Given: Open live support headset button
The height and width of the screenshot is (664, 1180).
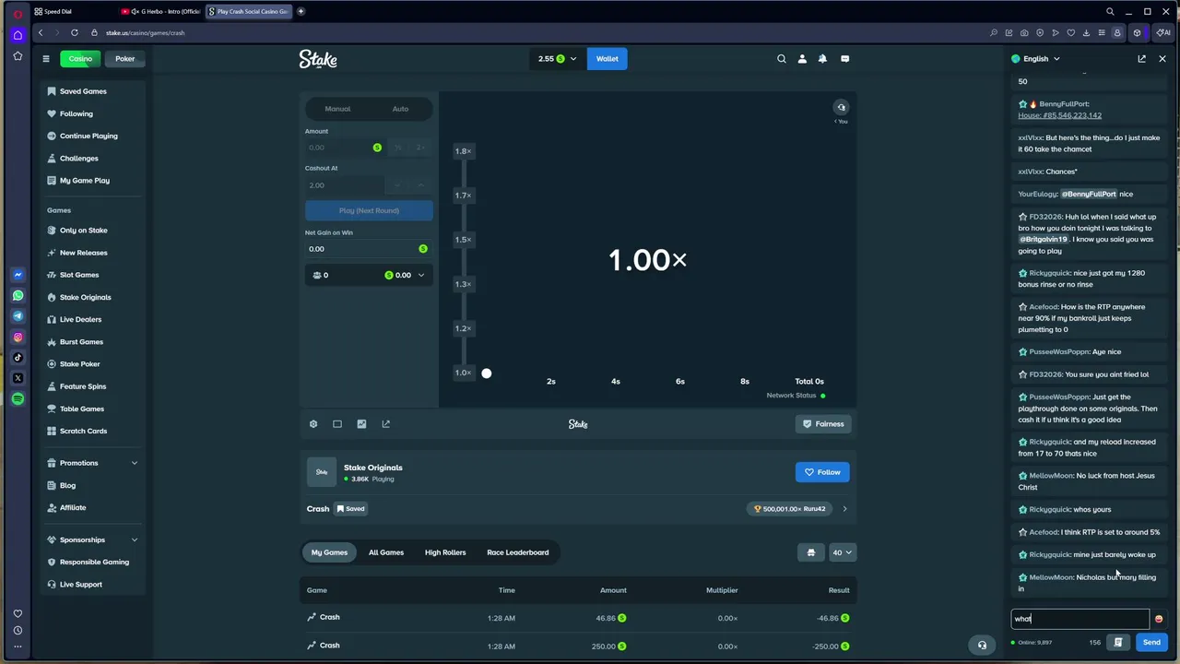Looking at the screenshot, I should pyautogui.click(x=982, y=646).
